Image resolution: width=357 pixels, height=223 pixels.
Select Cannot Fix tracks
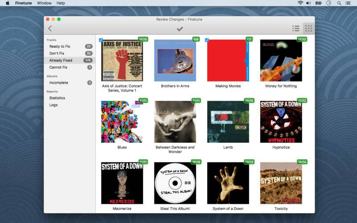[70, 67]
